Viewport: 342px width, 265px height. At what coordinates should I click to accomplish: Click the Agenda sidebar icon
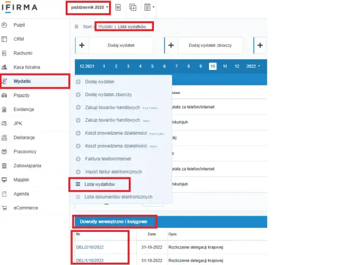pyautogui.click(x=4, y=194)
